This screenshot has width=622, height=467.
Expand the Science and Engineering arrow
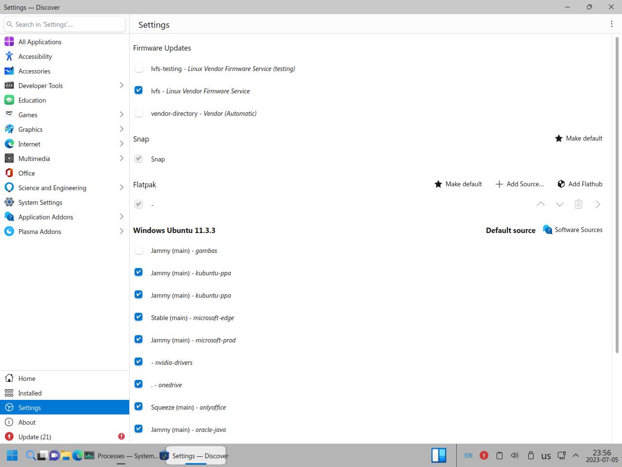coord(121,188)
